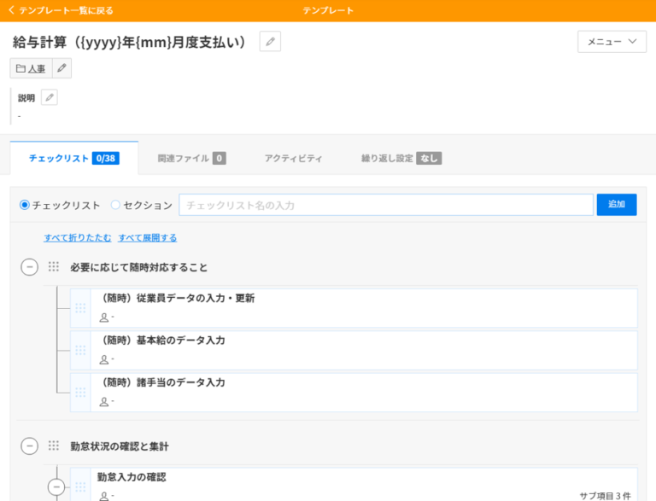Switch to the 関連ファイル tab
656x501 pixels.
point(191,158)
